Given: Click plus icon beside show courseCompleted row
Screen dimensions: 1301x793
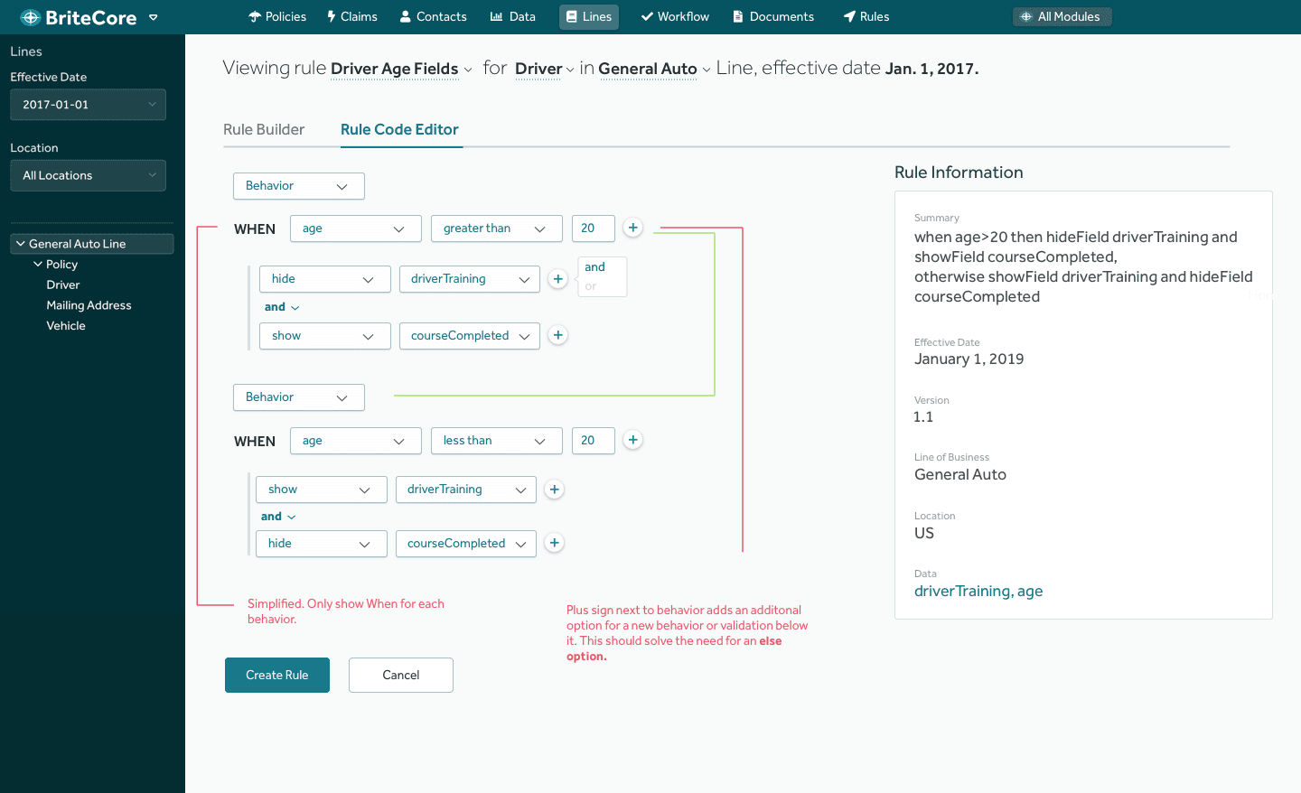Looking at the screenshot, I should 558,335.
